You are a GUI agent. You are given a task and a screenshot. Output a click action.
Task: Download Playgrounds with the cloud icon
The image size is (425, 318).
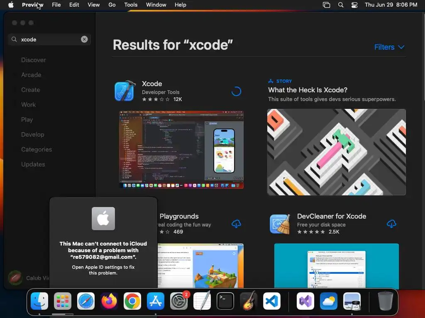click(x=236, y=224)
